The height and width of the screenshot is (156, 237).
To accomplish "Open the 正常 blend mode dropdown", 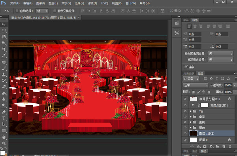I will [196, 85].
